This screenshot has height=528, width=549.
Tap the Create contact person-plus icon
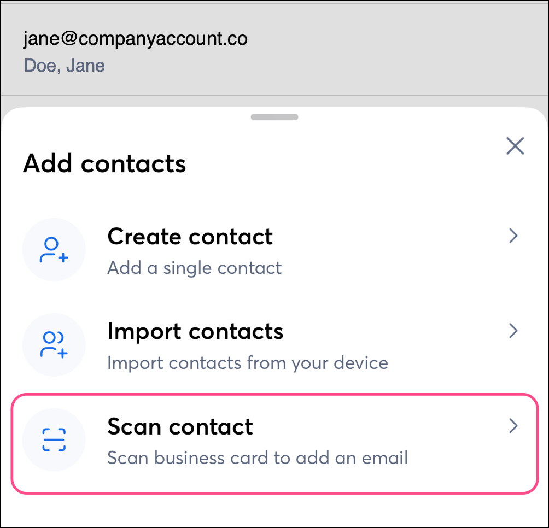[54, 250]
